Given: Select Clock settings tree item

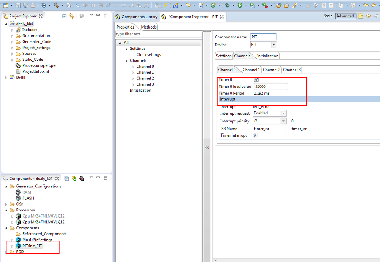Looking at the screenshot, I should pos(149,54).
